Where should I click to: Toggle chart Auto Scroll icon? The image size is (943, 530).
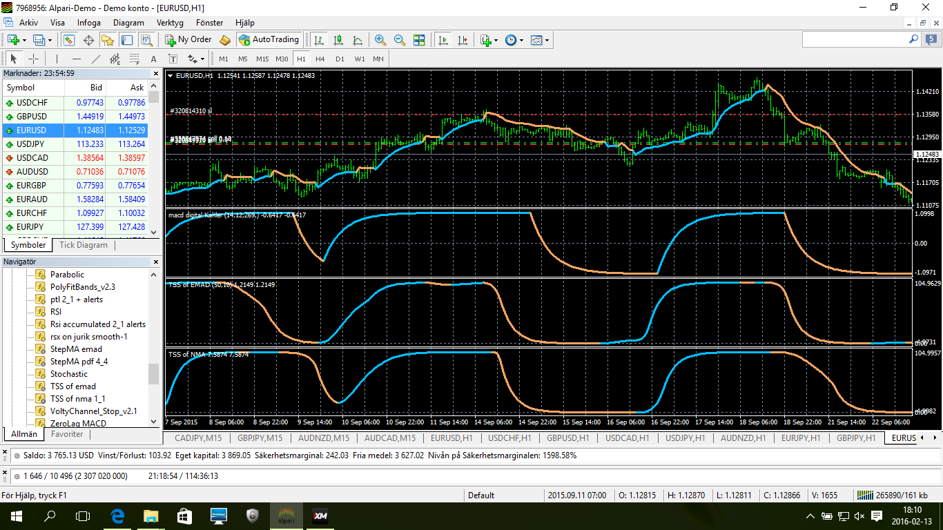[442, 40]
